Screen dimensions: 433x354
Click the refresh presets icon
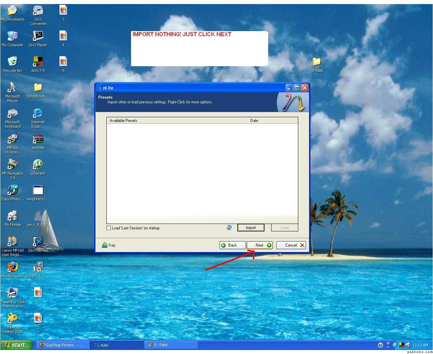[x=229, y=228]
